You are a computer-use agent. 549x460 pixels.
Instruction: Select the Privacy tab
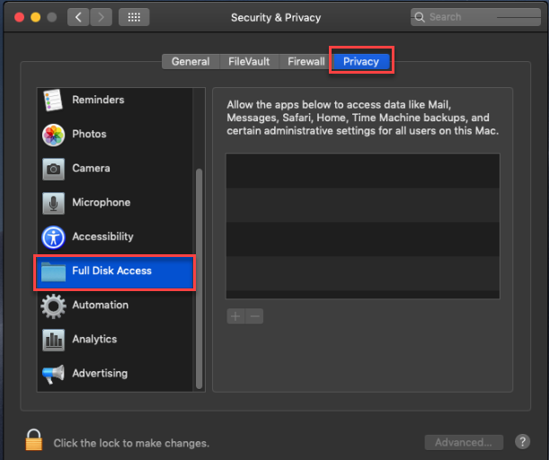coord(361,62)
